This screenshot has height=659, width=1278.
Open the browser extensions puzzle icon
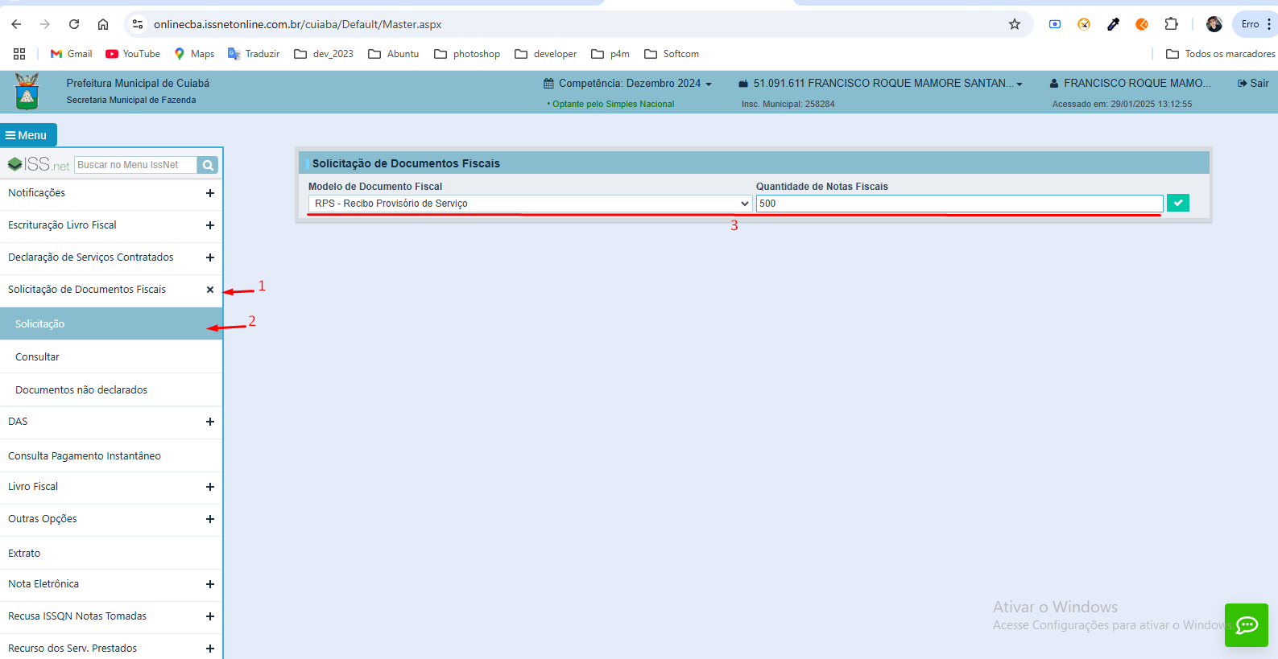click(1171, 24)
